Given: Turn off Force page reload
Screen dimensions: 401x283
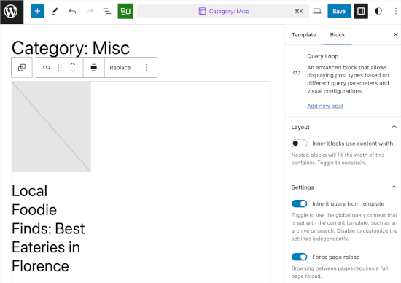Looking at the screenshot, I should click(x=299, y=257).
